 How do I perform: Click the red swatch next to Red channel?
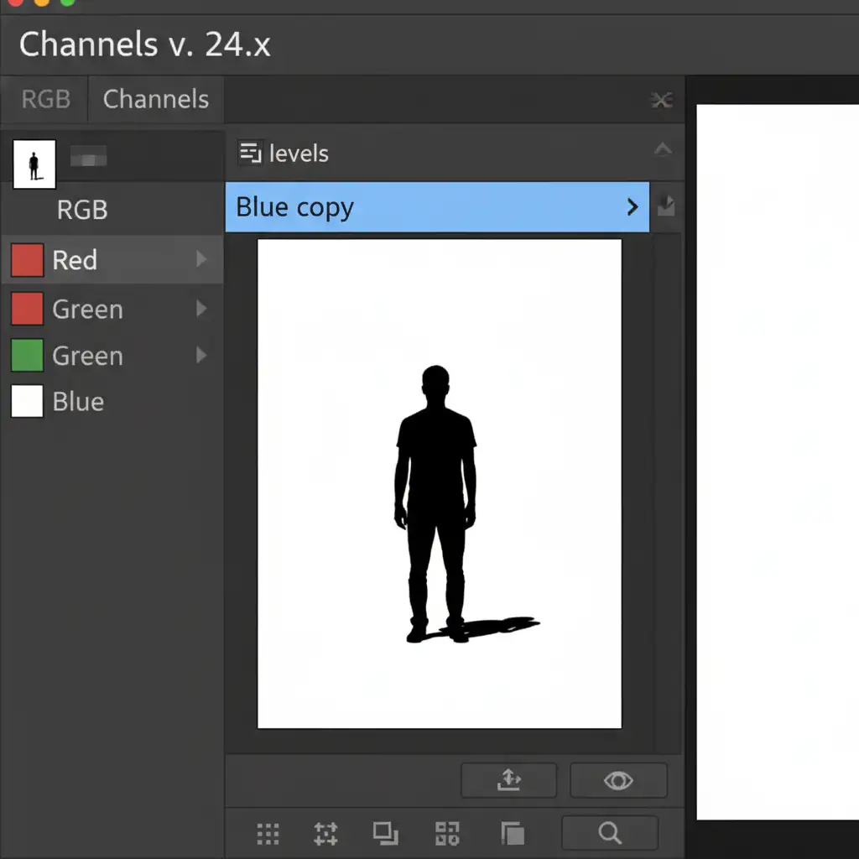27,261
